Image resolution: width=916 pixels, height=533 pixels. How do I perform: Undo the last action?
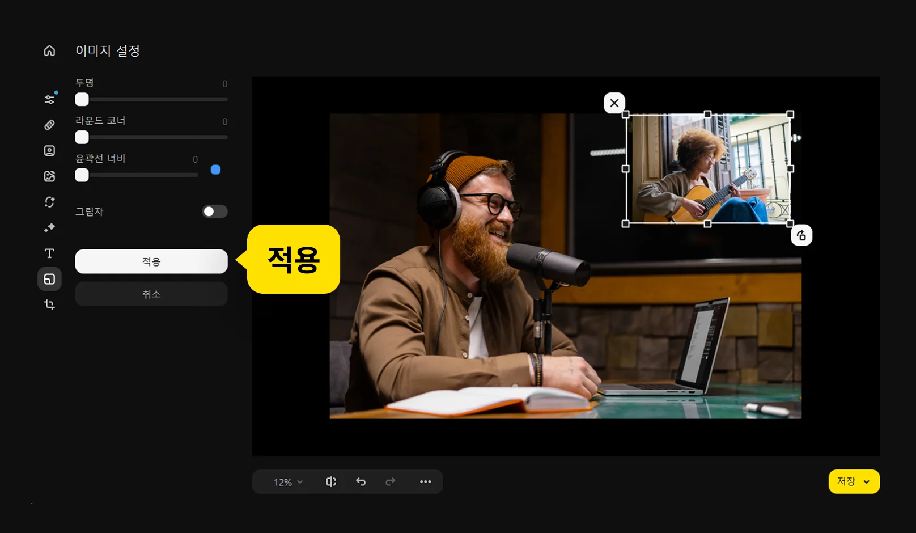click(x=361, y=482)
